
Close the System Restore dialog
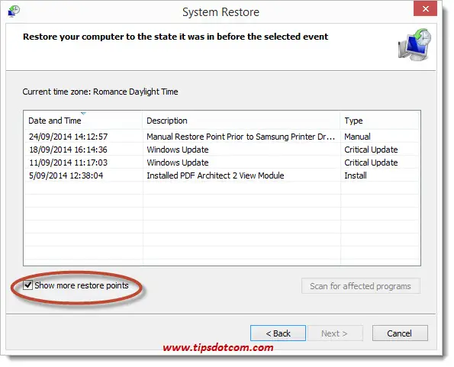425,8
